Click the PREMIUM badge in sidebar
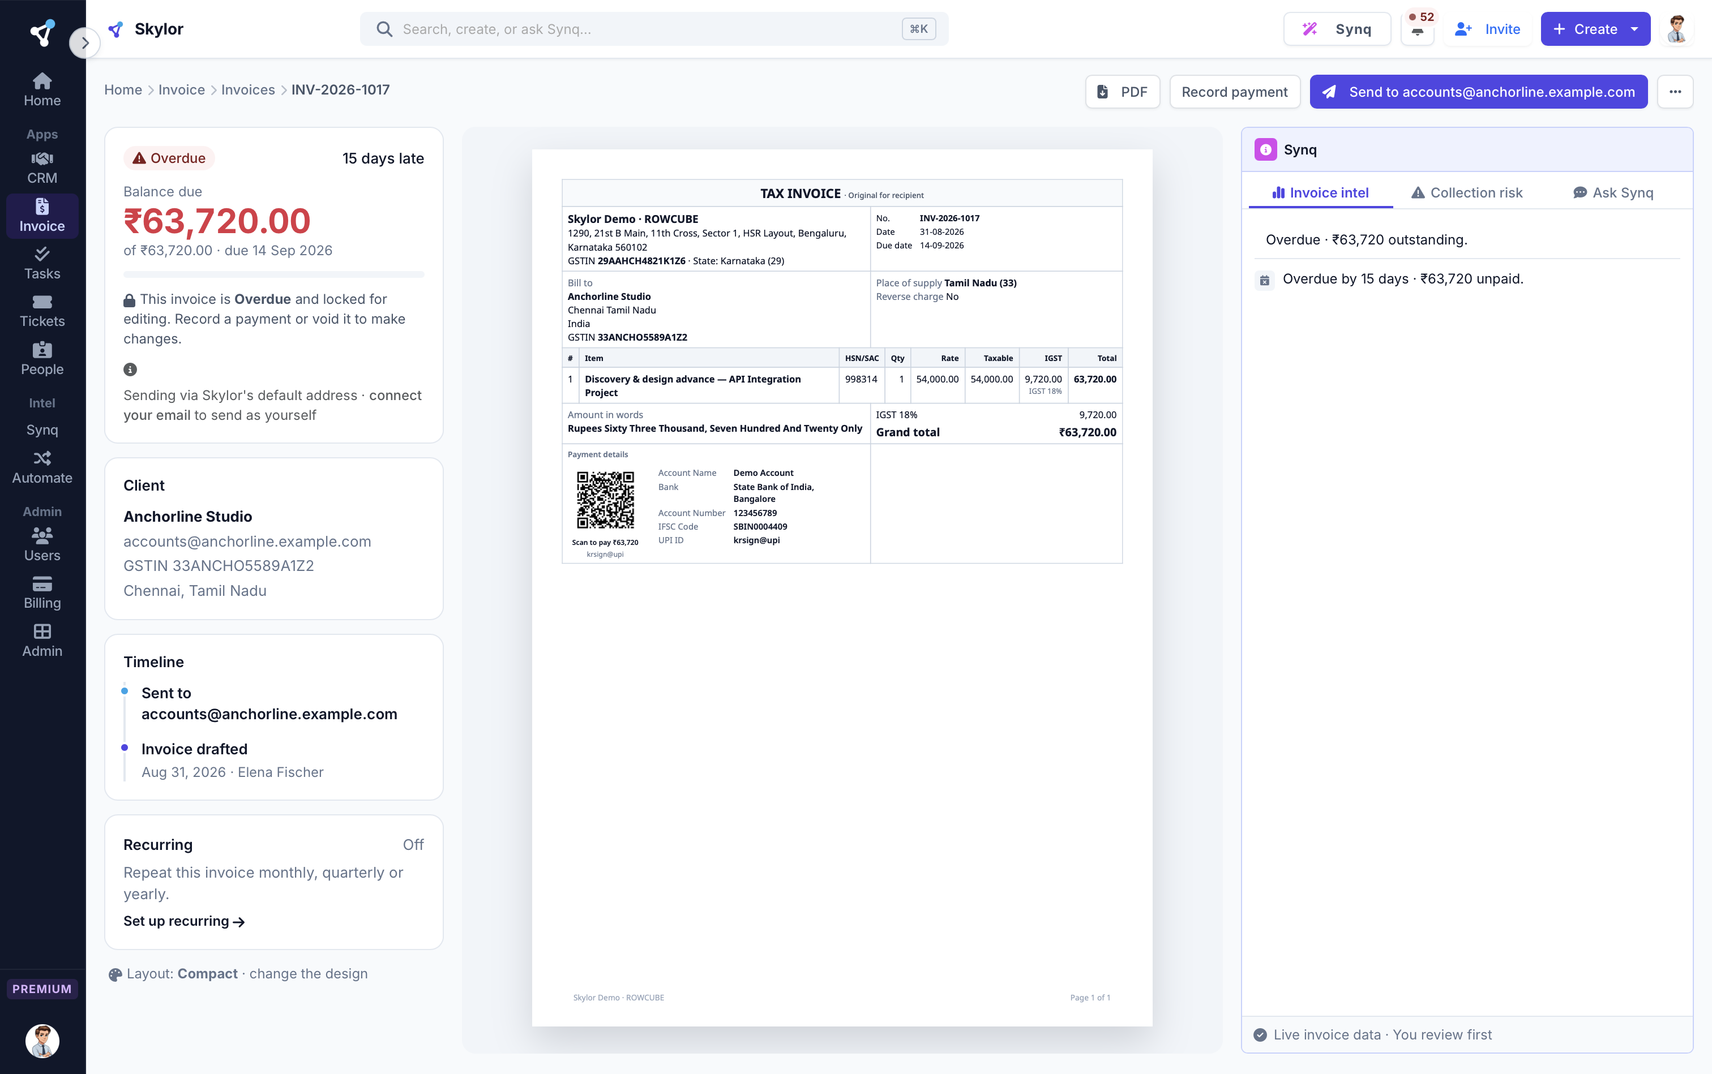 tap(42, 989)
